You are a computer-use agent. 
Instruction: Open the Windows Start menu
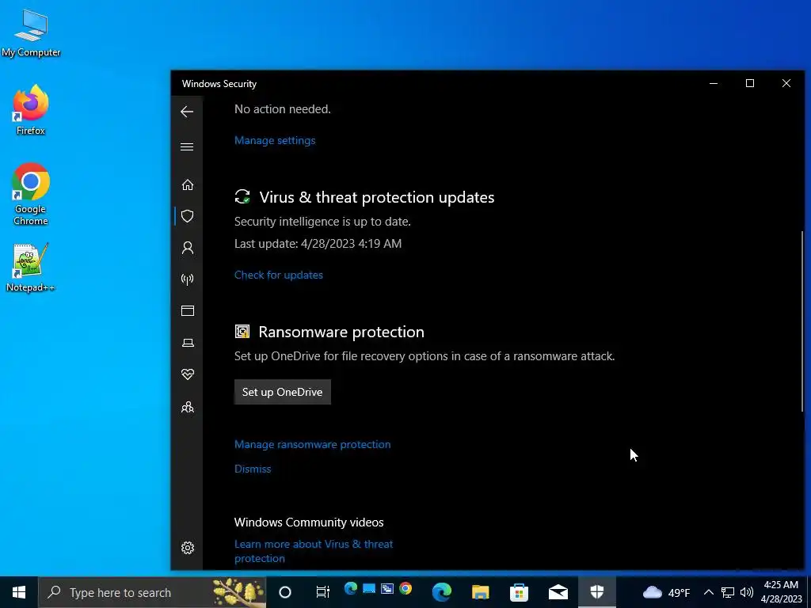pos(19,592)
